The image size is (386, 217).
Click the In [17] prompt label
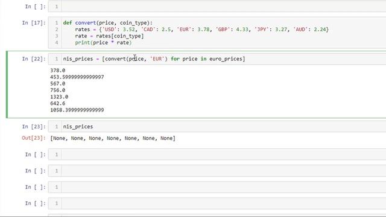coord(34,23)
